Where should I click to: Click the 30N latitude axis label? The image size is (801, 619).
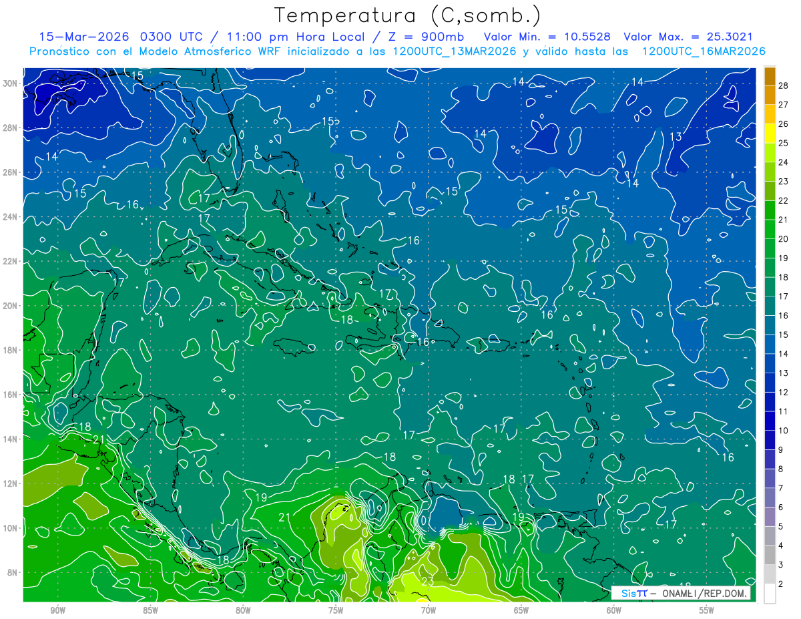[11, 83]
